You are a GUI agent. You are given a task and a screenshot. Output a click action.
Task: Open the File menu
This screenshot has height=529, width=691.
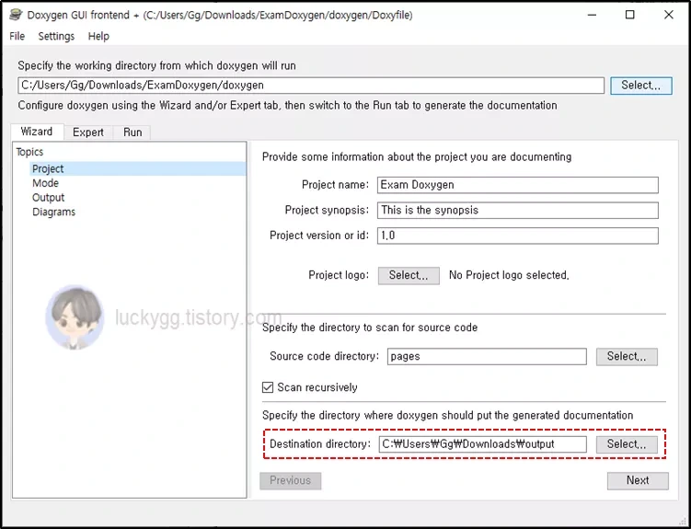click(17, 36)
